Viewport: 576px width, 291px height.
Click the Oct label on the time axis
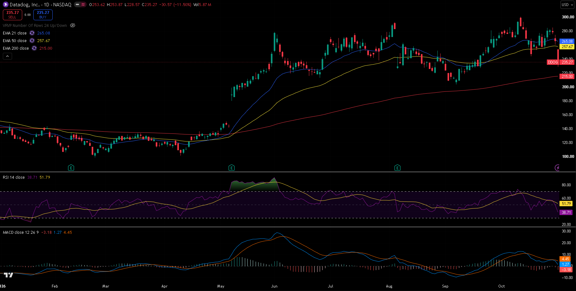click(501, 286)
